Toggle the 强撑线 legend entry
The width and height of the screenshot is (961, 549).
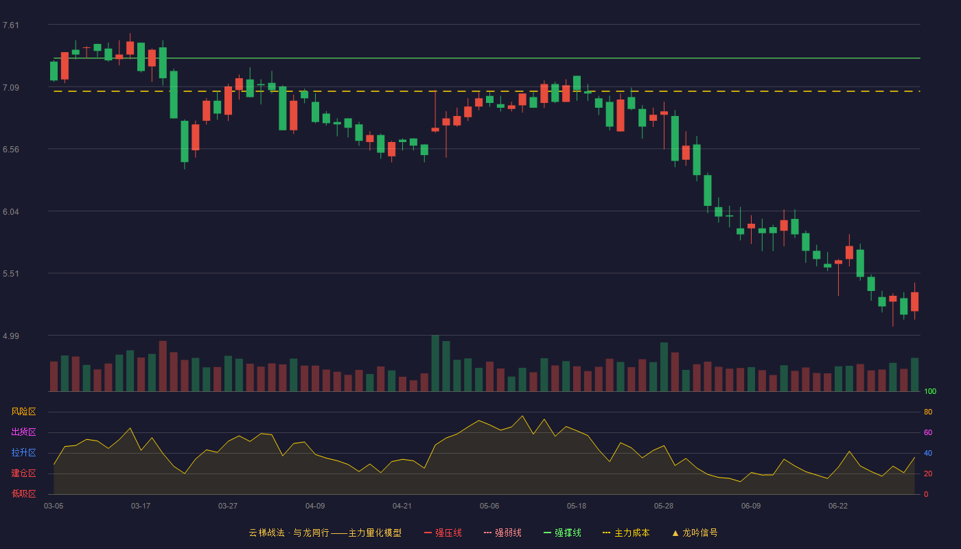click(x=562, y=533)
